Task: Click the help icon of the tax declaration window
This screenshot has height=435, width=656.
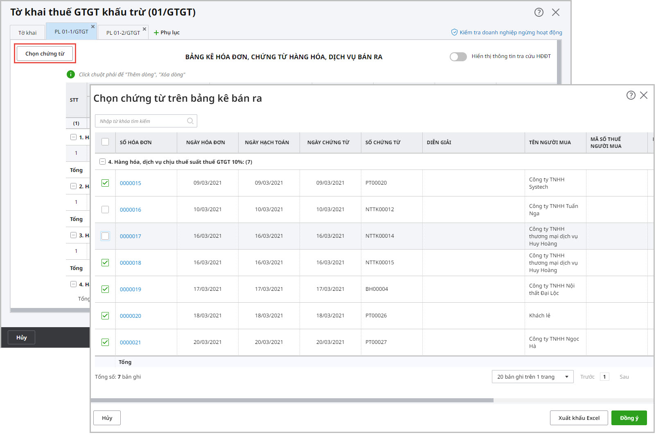Action: [539, 12]
